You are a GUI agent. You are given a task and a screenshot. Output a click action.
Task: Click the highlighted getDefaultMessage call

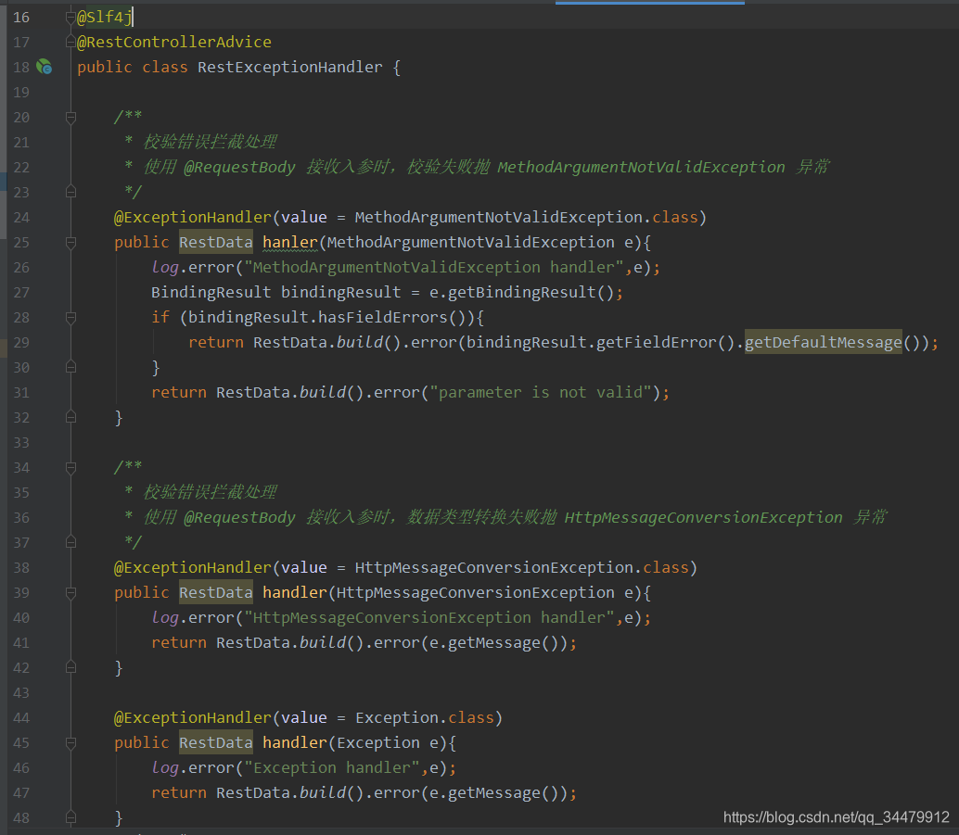(x=824, y=342)
